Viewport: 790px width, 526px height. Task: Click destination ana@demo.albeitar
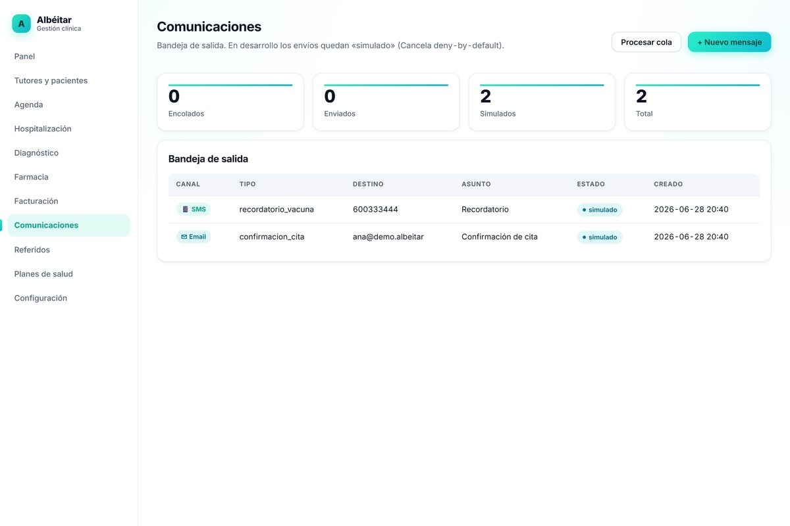click(x=388, y=237)
